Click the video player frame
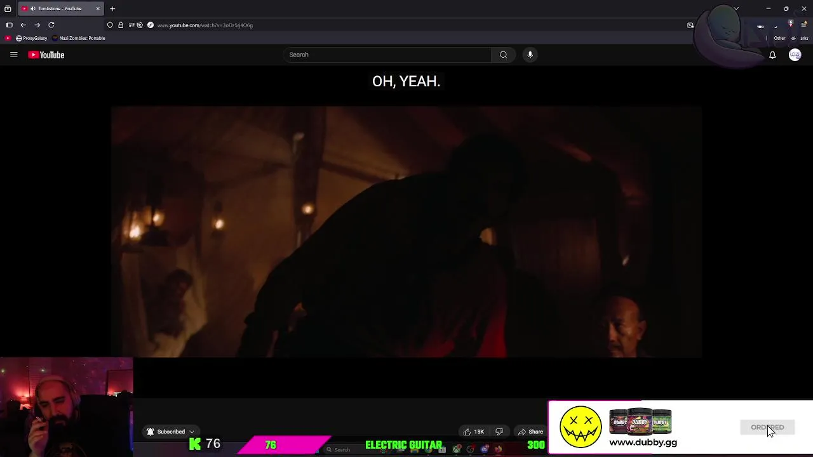This screenshot has width=813, height=457. pyautogui.click(x=406, y=232)
